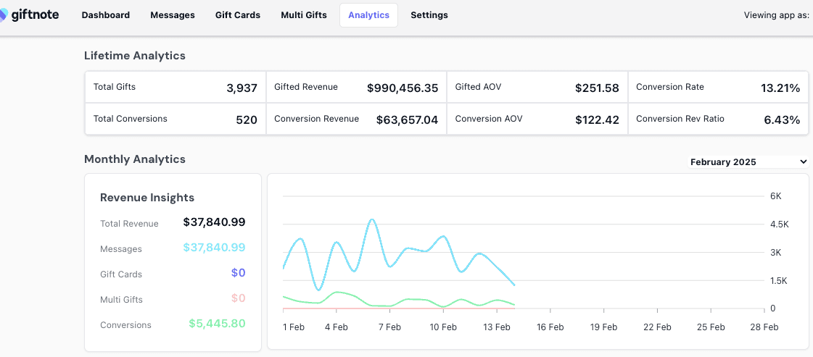Click the Lifetime Analytics heading

135,55
